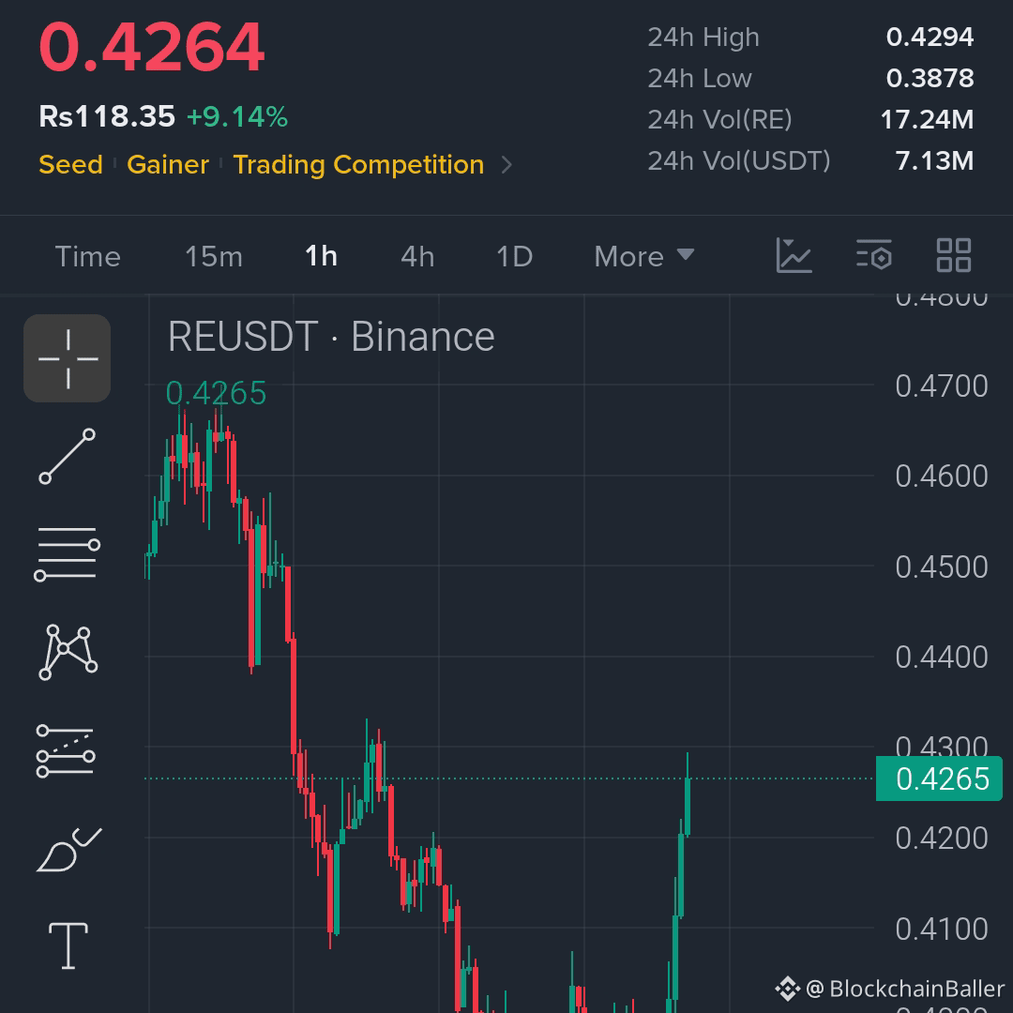Viewport: 1013px width, 1013px height.
Task: Click the +9.14% change value
Action: 237,117
